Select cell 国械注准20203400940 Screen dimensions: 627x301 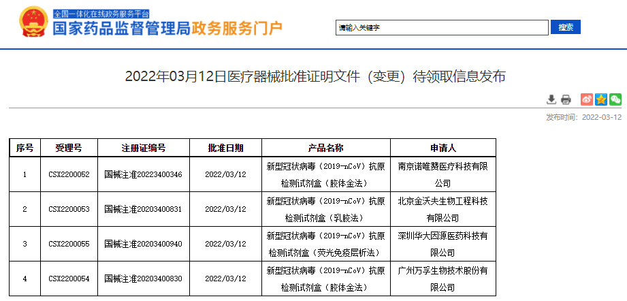(143, 244)
